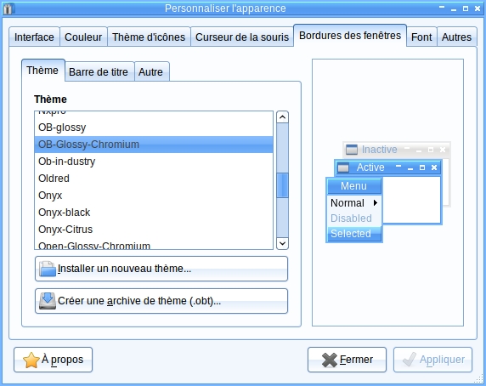Screen dimensions: 486x386
Task: Click Installer un nouveau thème button
Action: click(161, 269)
